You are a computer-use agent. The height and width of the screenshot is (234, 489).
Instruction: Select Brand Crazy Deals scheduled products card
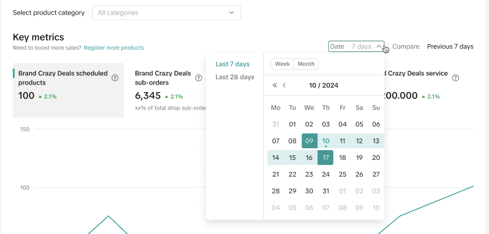click(x=68, y=90)
